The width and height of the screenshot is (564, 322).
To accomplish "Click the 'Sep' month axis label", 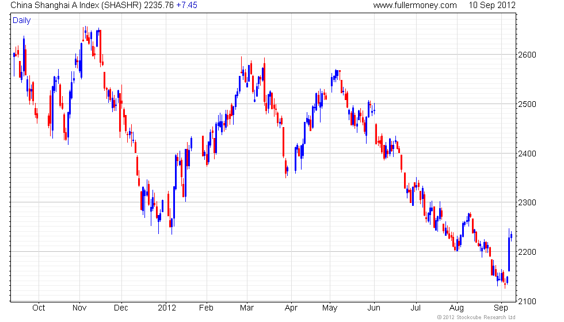I will (501, 308).
